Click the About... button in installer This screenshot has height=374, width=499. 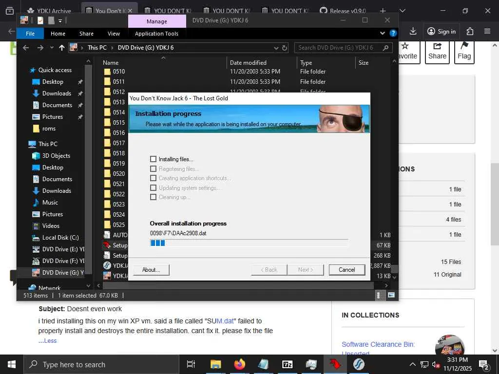[151, 270]
